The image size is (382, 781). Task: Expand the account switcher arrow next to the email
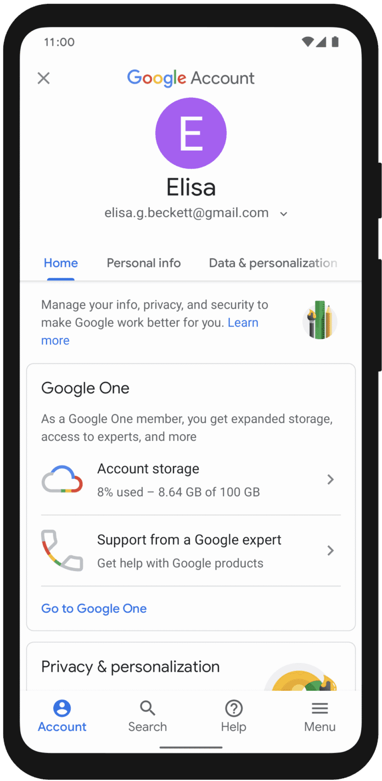284,214
